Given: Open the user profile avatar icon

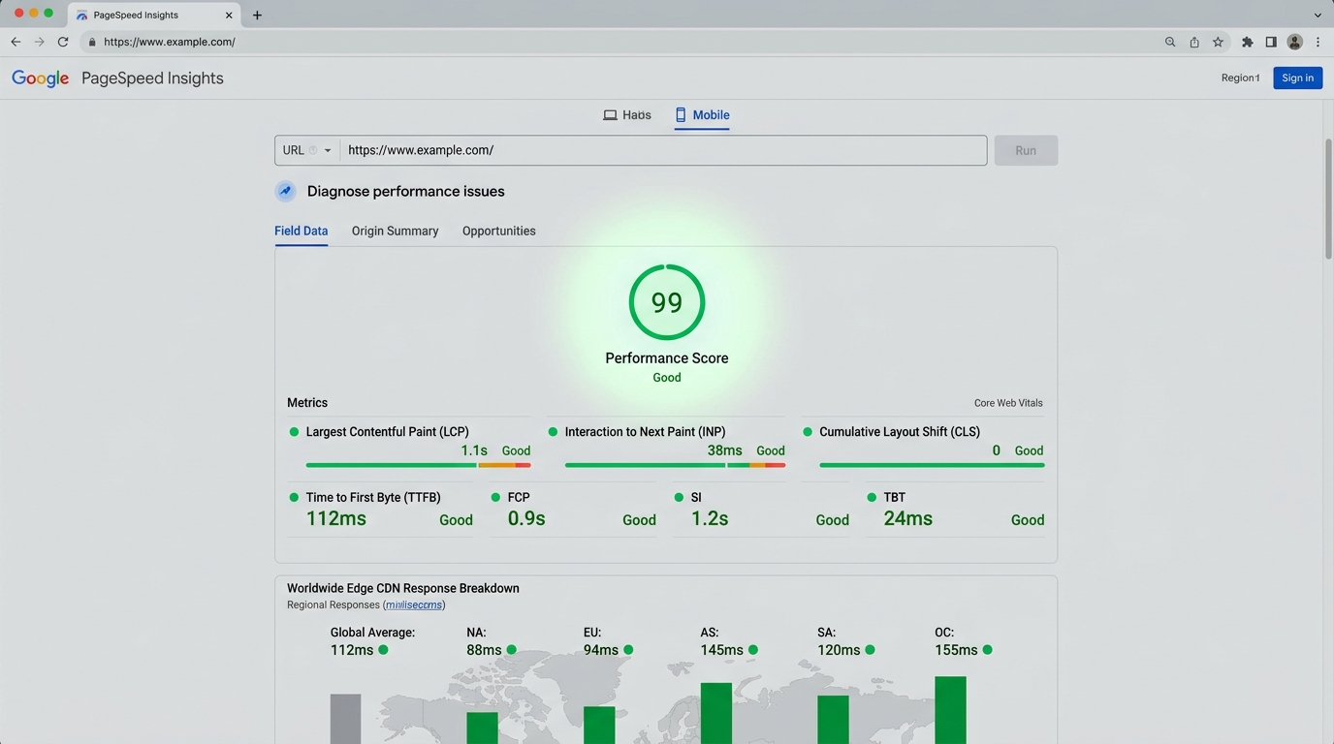Looking at the screenshot, I should pos(1294,42).
